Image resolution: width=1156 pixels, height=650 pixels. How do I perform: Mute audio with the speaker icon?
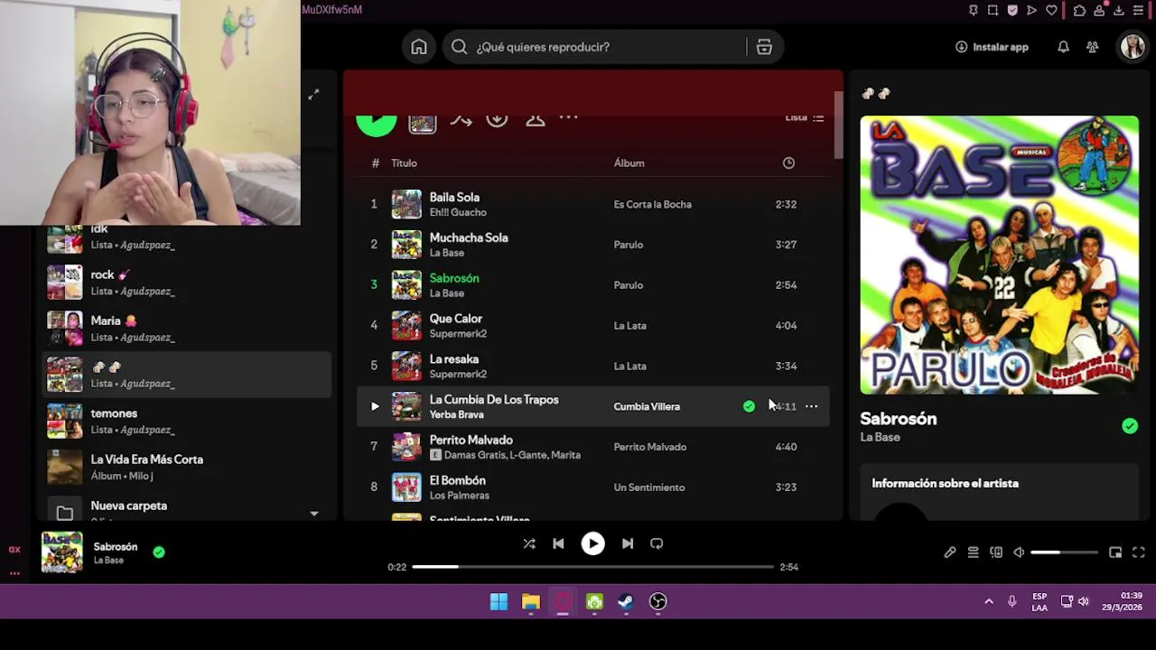point(1019,552)
